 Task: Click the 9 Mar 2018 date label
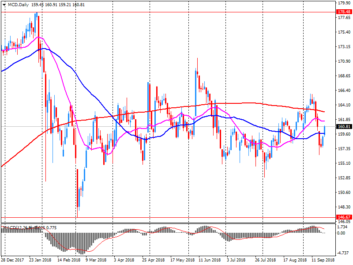[x=96, y=261]
